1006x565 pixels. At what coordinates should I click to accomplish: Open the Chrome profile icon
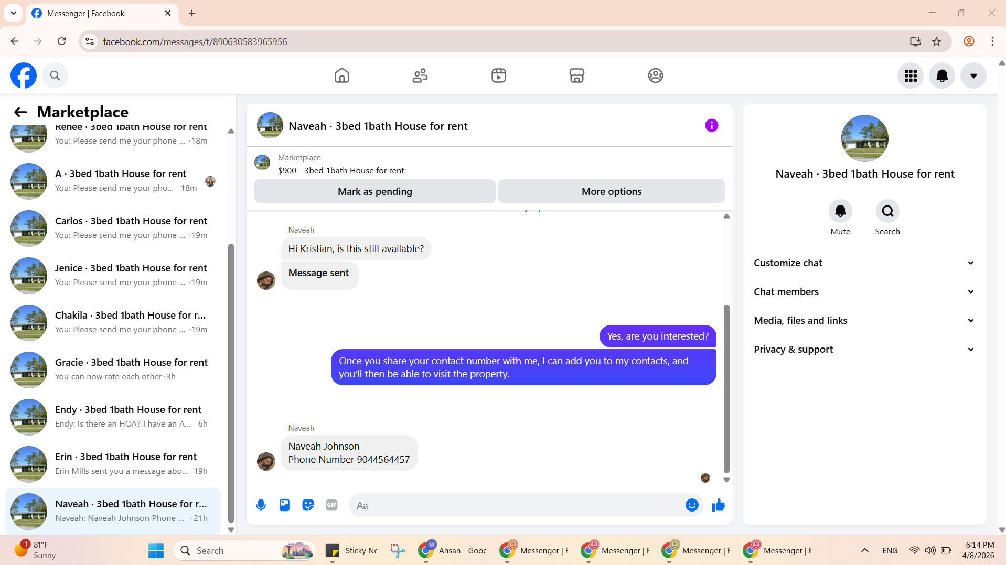(x=969, y=41)
